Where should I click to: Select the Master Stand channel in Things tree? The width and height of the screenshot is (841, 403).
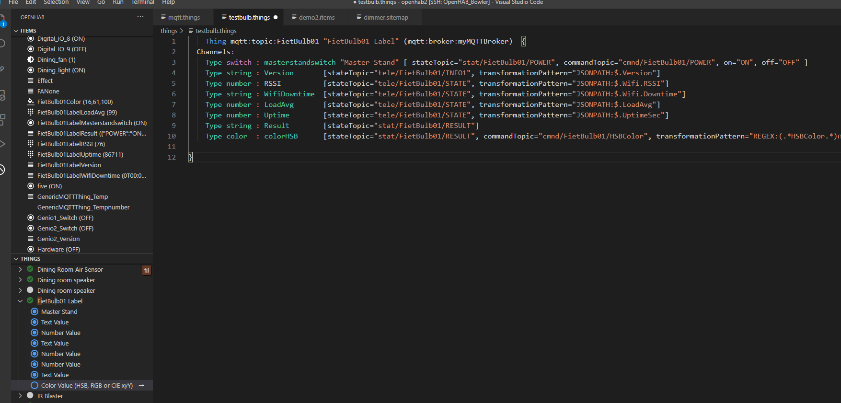(59, 311)
